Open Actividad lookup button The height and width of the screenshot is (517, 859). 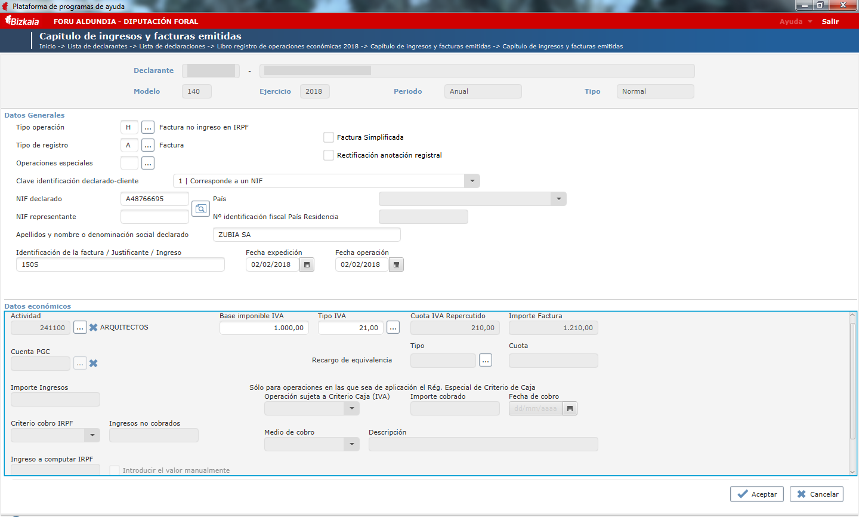[x=80, y=328]
